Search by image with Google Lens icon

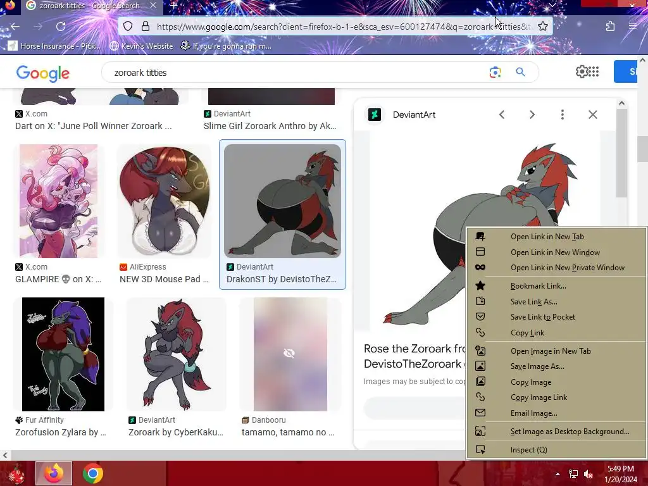(x=495, y=72)
